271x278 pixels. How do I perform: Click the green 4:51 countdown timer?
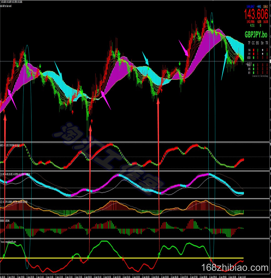pyautogui.click(x=252, y=26)
